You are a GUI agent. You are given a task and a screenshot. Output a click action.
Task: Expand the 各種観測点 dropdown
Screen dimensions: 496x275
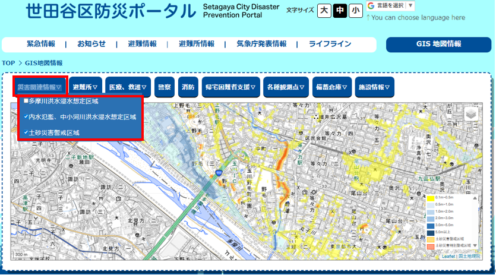286,87
